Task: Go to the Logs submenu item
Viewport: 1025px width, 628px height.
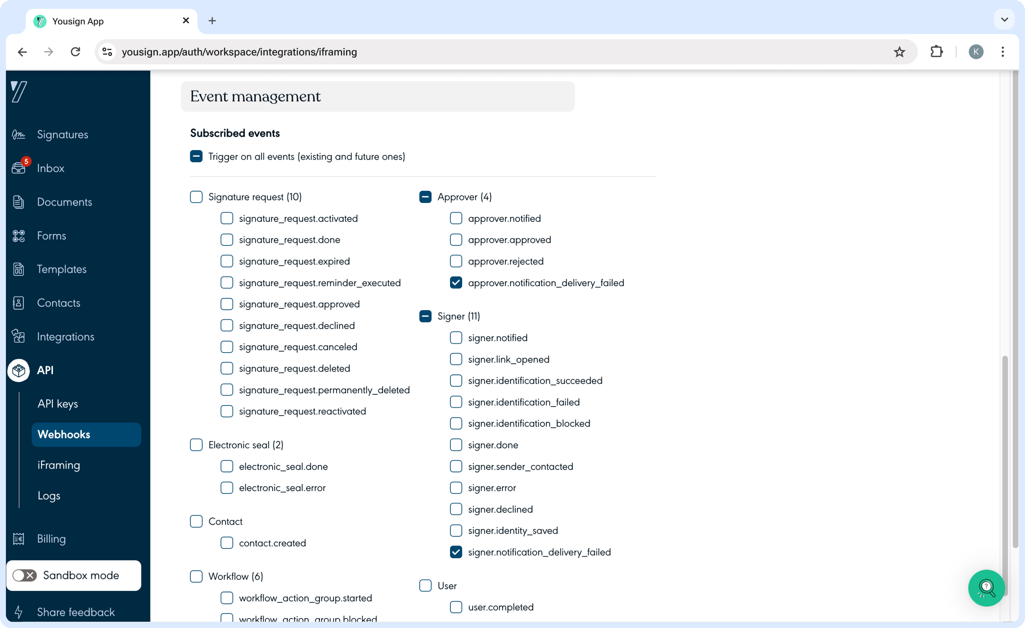Action: (49, 496)
